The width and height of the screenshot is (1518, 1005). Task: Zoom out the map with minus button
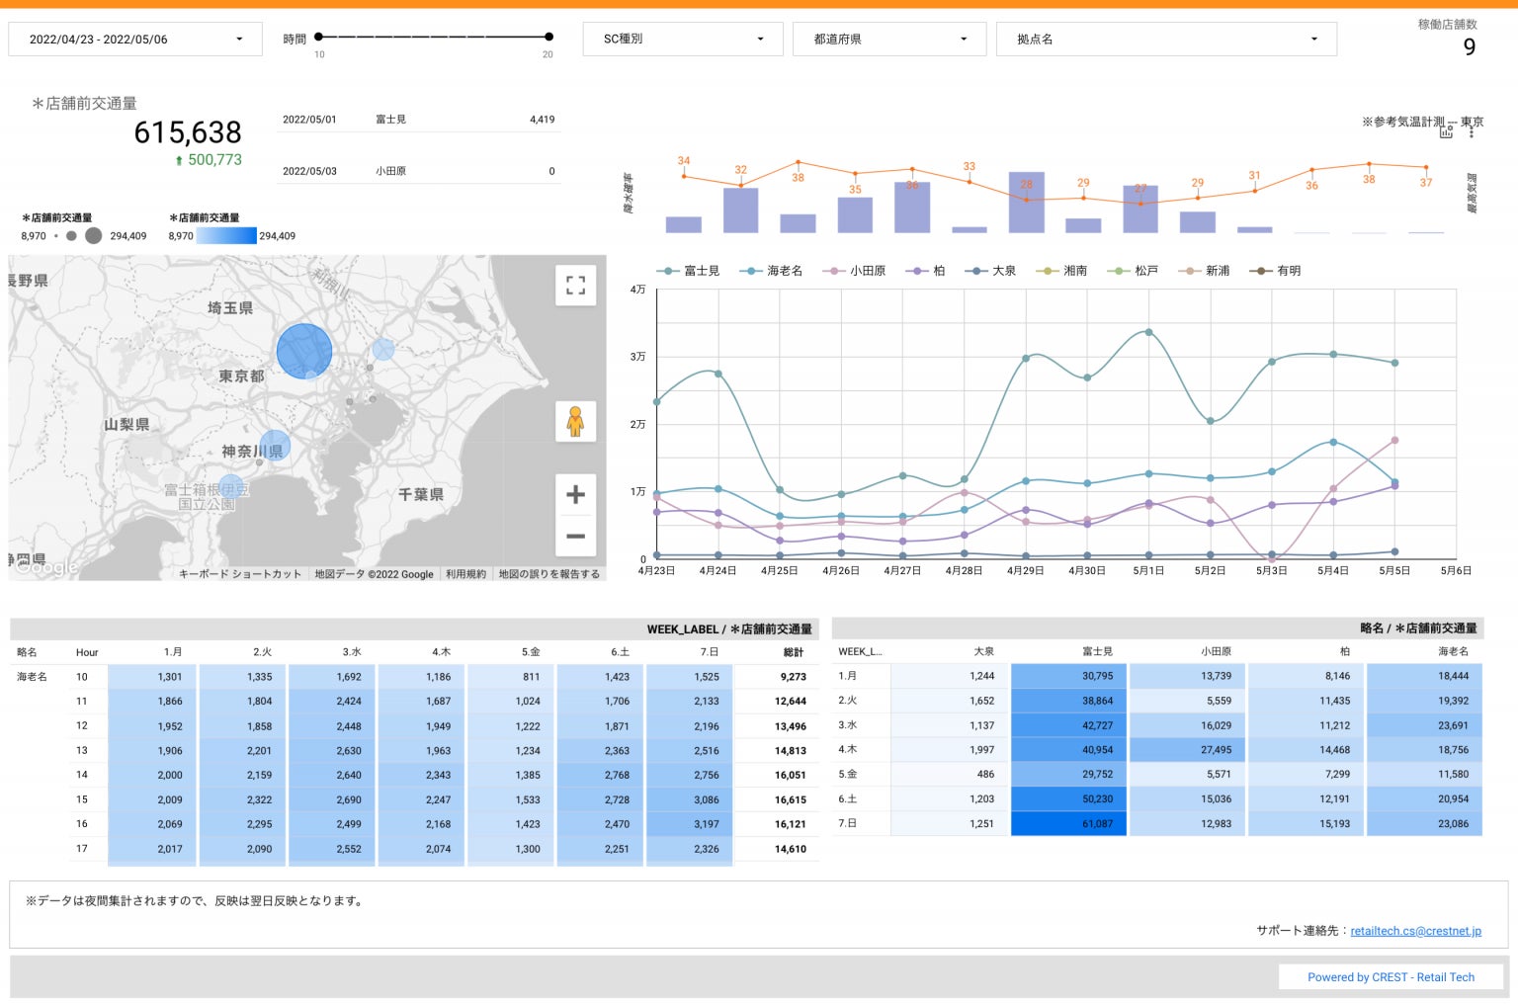coord(575,537)
